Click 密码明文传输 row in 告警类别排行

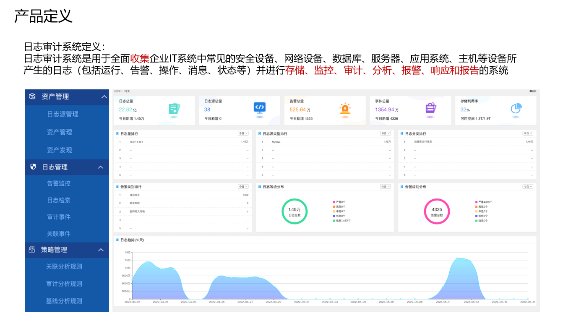183,211
